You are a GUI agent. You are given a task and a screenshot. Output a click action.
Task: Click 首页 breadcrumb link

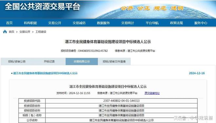(11, 32)
